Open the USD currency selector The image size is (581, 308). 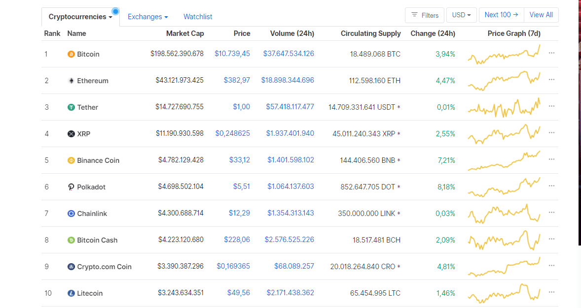[461, 15]
